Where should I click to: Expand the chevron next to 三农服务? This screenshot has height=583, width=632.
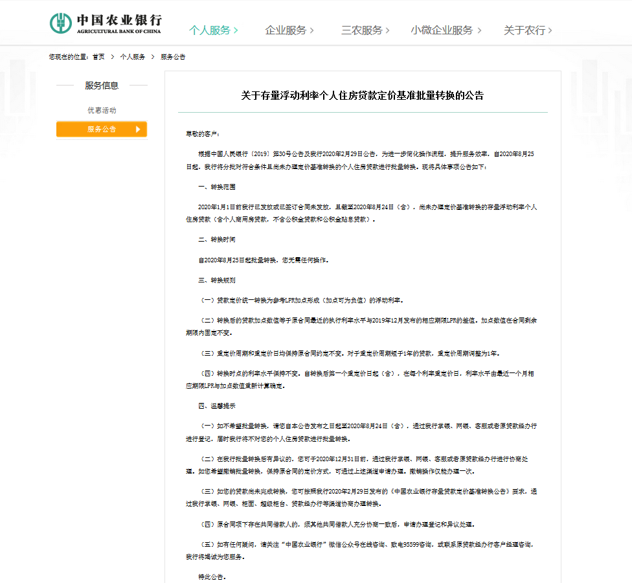pyautogui.click(x=387, y=29)
